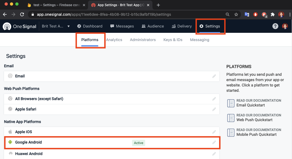The width and height of the screenshot is (292, 159).
Task: Switch to the Analytics tab
Action: pyautogui.click(x=114, y=40)
